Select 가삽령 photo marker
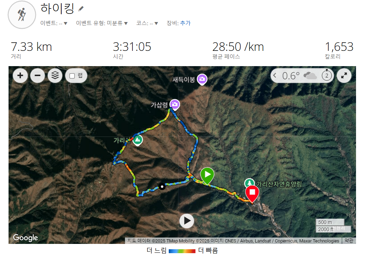The image size is (366, 256). point(174,105)
